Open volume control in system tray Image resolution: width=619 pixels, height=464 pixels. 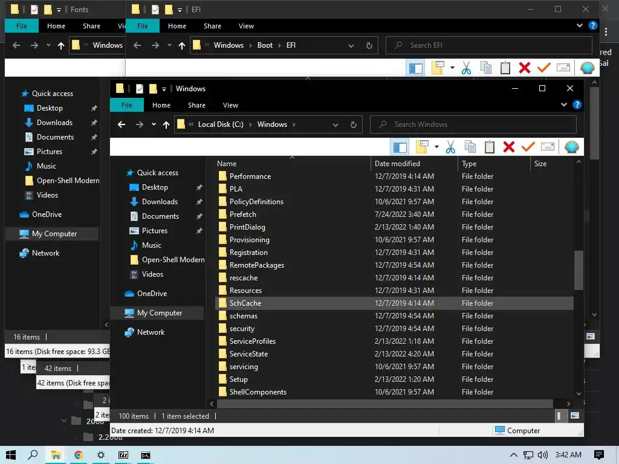click(x=543, y=455)
